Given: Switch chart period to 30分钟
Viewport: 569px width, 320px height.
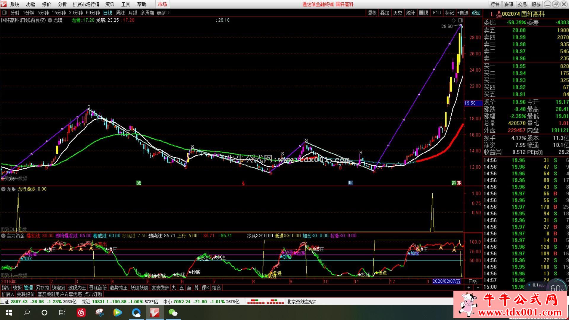Looking at the screenshot, I should pos(76,13).
